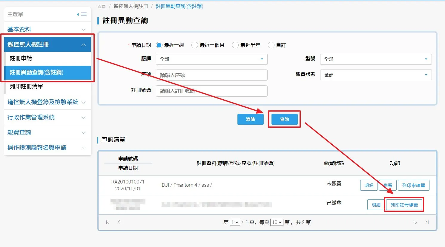Change rows per page selector

(277, 222)
